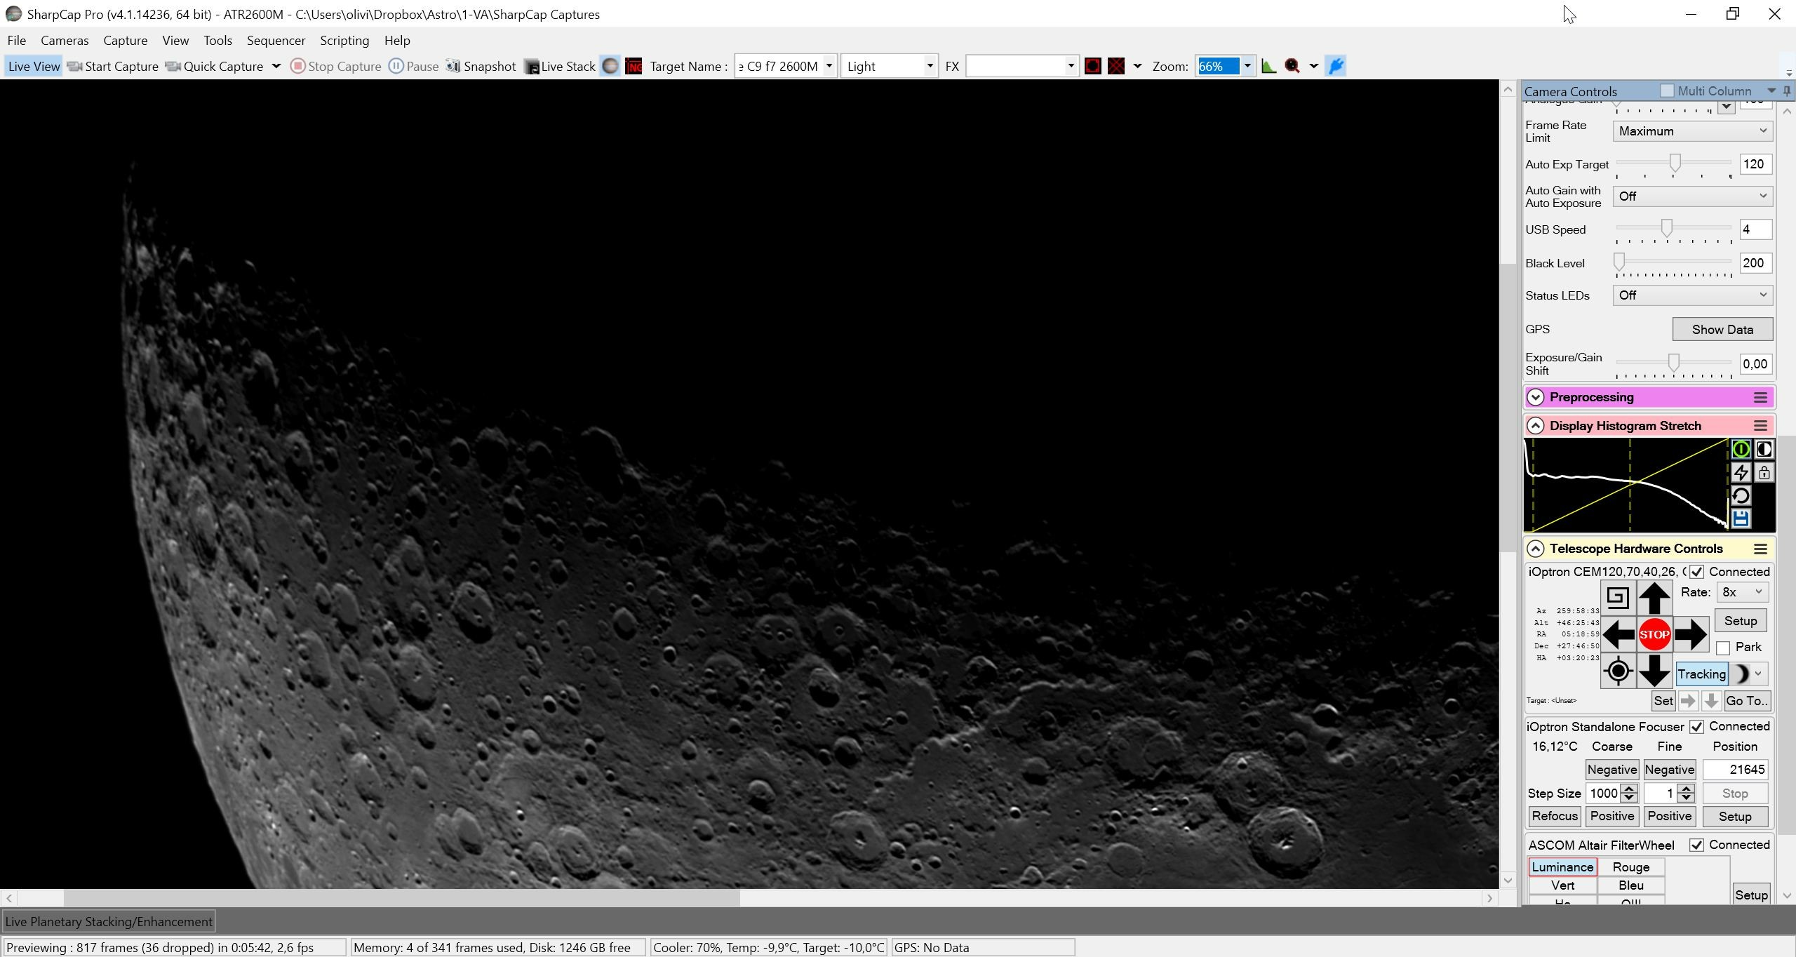Click the crosshair target icon in telescope controls
The width and height of the screenshot is (1796, 957).
click(1618, 671)
